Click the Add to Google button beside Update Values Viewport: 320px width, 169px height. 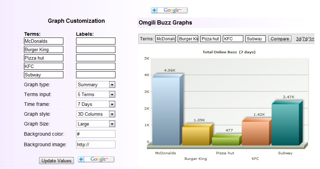pyautogui.click(x=96, y=159)
